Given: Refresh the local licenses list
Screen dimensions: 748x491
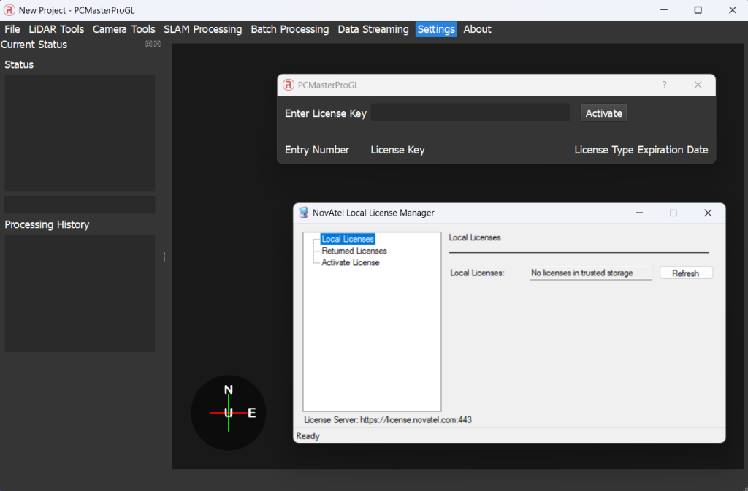Looking at the screenshot, I should (x=686, y=273).
